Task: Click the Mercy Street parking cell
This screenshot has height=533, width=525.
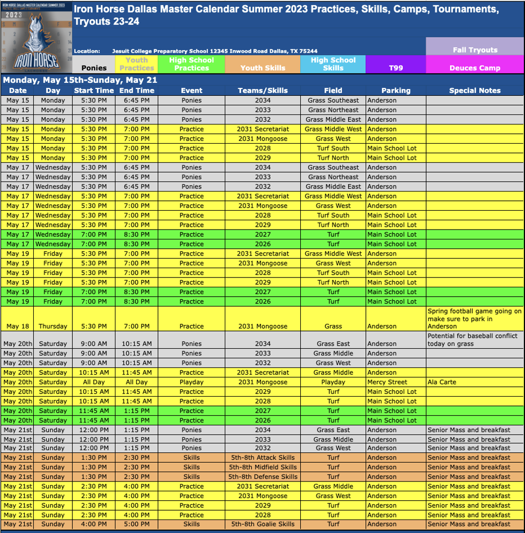Action: click(387, 382)
